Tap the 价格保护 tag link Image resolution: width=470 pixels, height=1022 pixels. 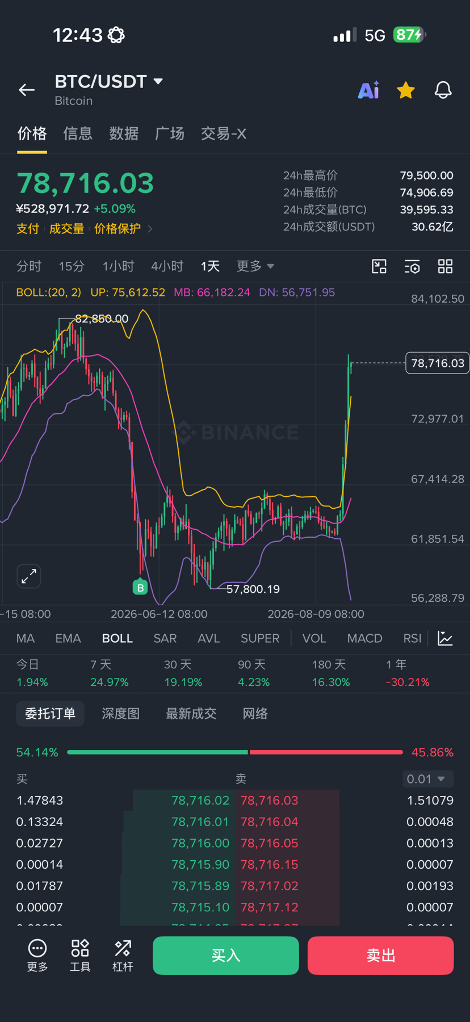(x=117, y=229)
